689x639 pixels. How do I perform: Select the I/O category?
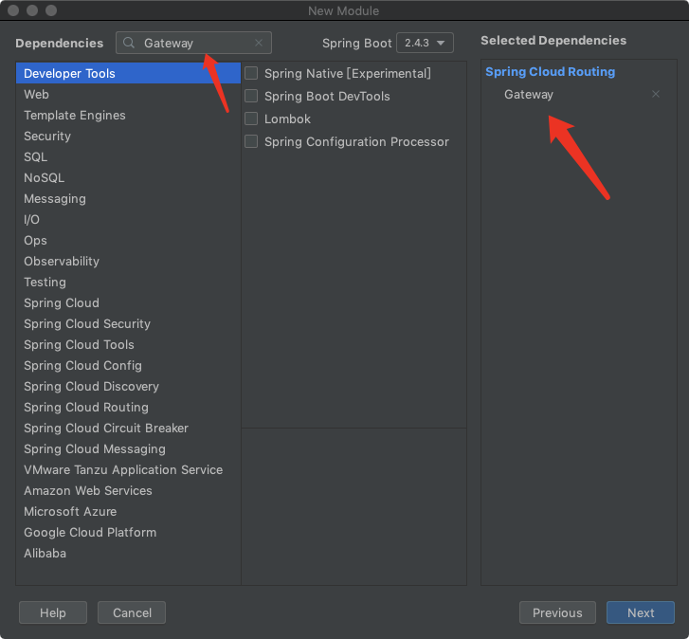tap(128, 219)
